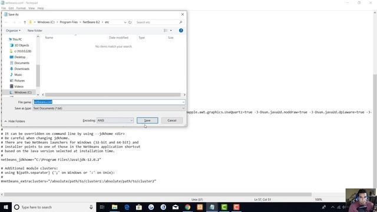Open Videos in navigation pane
The height and width of the screenshot is (212, 377).
coord(19,87)
